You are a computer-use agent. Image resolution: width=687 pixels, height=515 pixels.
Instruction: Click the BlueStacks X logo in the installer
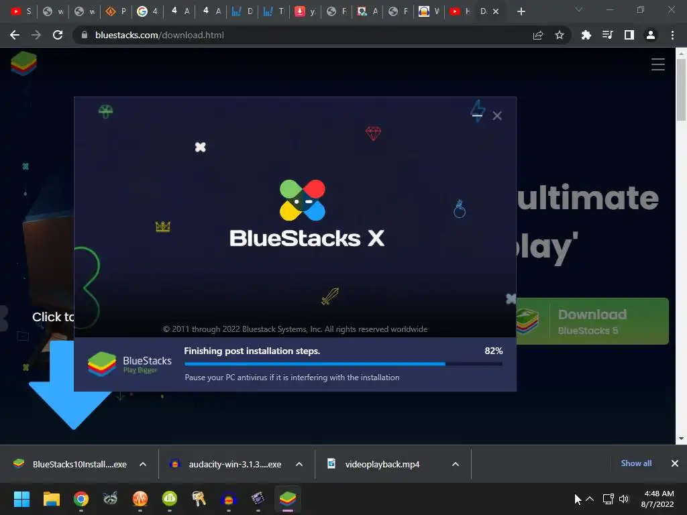coord(306,213)
